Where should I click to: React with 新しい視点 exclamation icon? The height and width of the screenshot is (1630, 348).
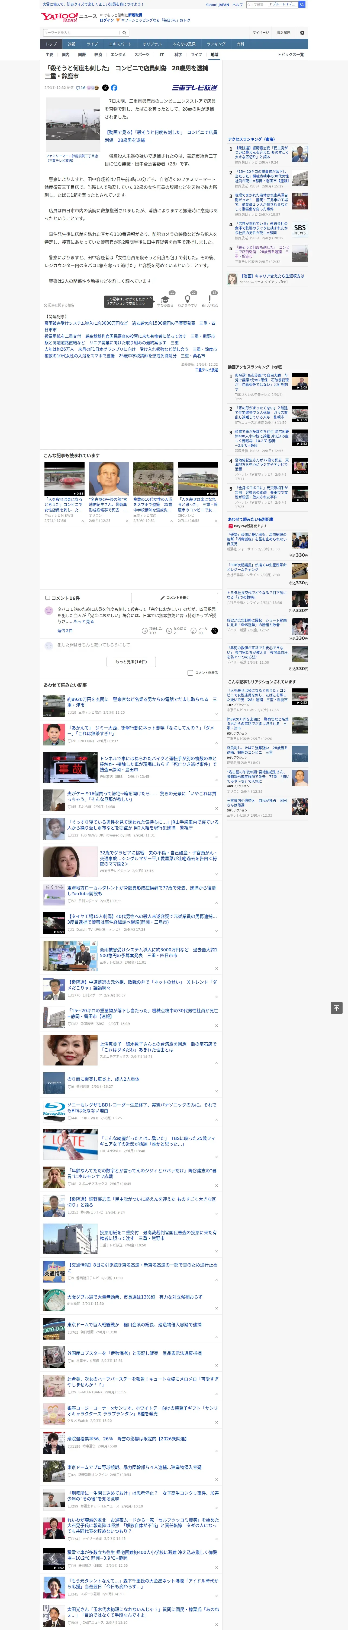pyautogui.click(x=210, y=299)
